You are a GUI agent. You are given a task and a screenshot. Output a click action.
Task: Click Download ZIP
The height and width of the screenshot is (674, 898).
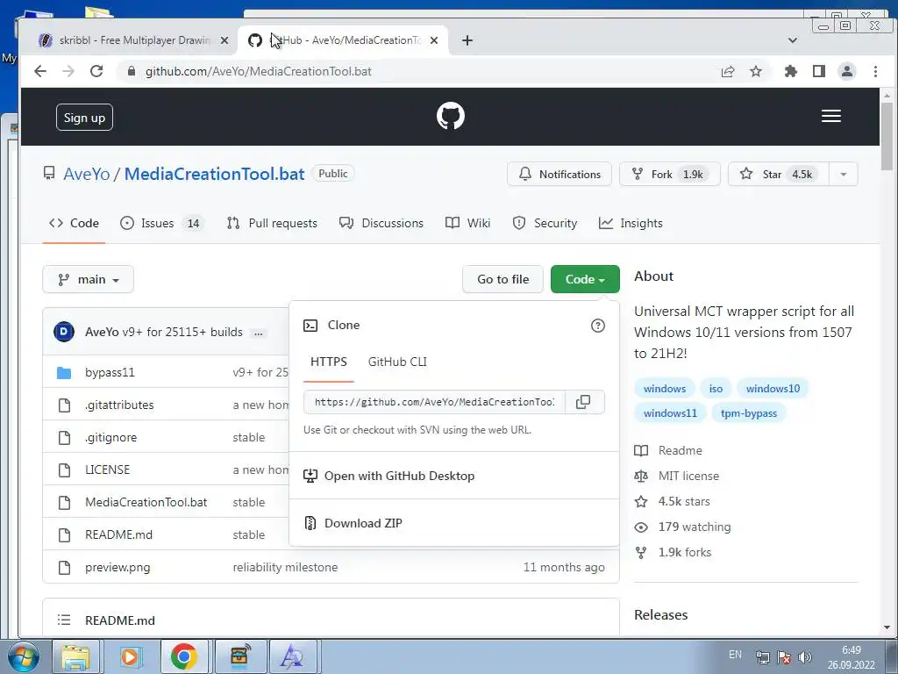pyautogui.click(x=363, y=523)
